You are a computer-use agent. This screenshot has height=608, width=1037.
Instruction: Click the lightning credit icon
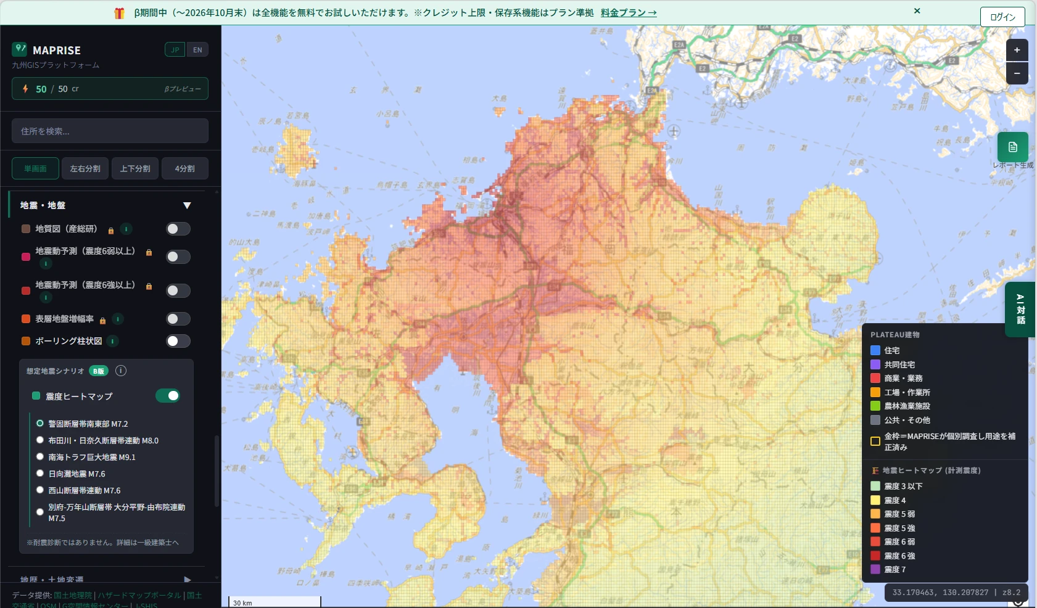[x=25, y=89]
